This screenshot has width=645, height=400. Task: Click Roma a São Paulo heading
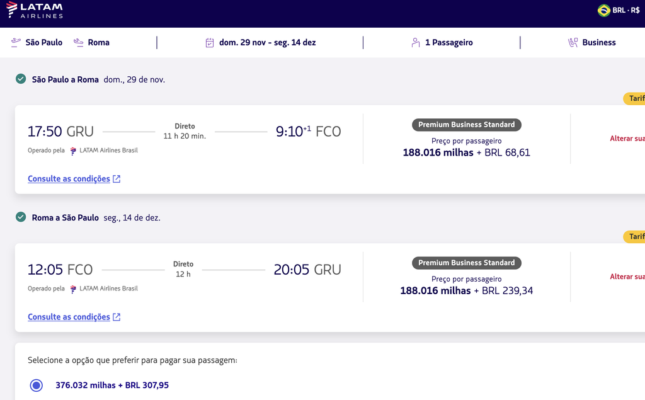(x=66, y=218)
